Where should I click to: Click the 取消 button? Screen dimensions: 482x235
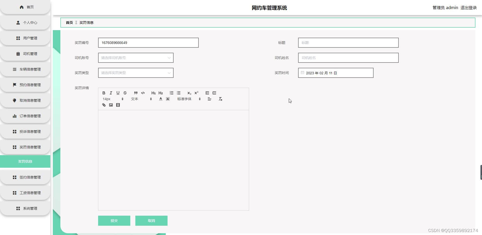click(x=151, y=221)
